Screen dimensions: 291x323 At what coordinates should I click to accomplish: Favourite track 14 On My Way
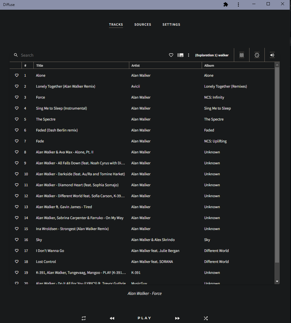17,218
